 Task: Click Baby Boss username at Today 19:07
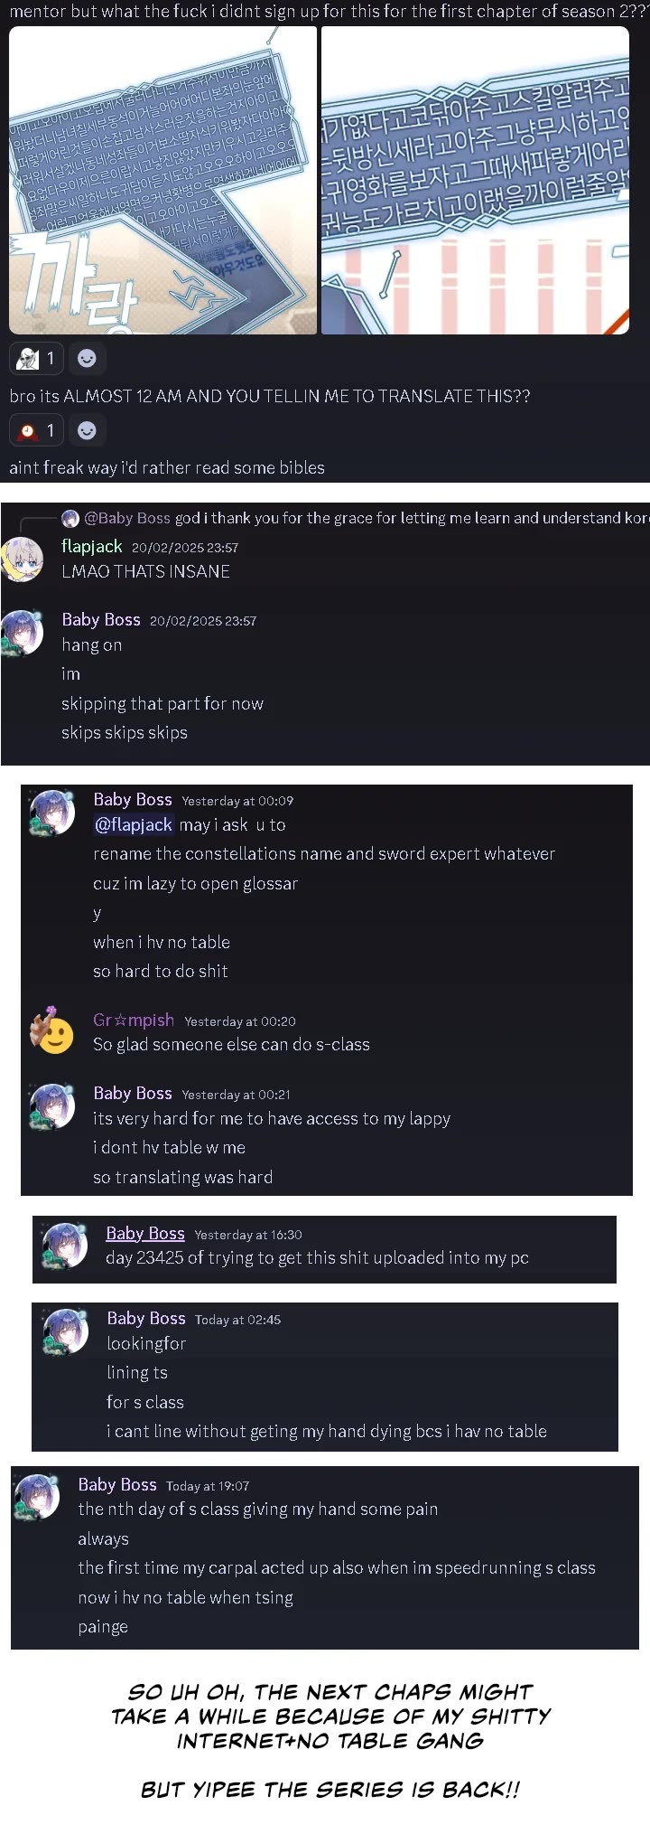tap(117, 1484)
